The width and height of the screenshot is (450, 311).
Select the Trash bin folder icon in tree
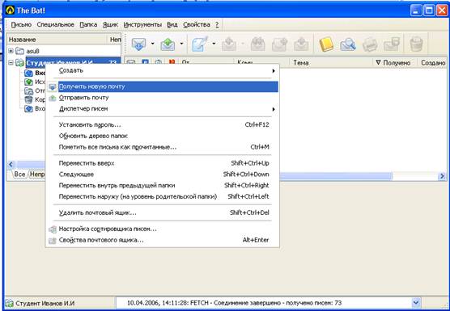pos(28,99)
